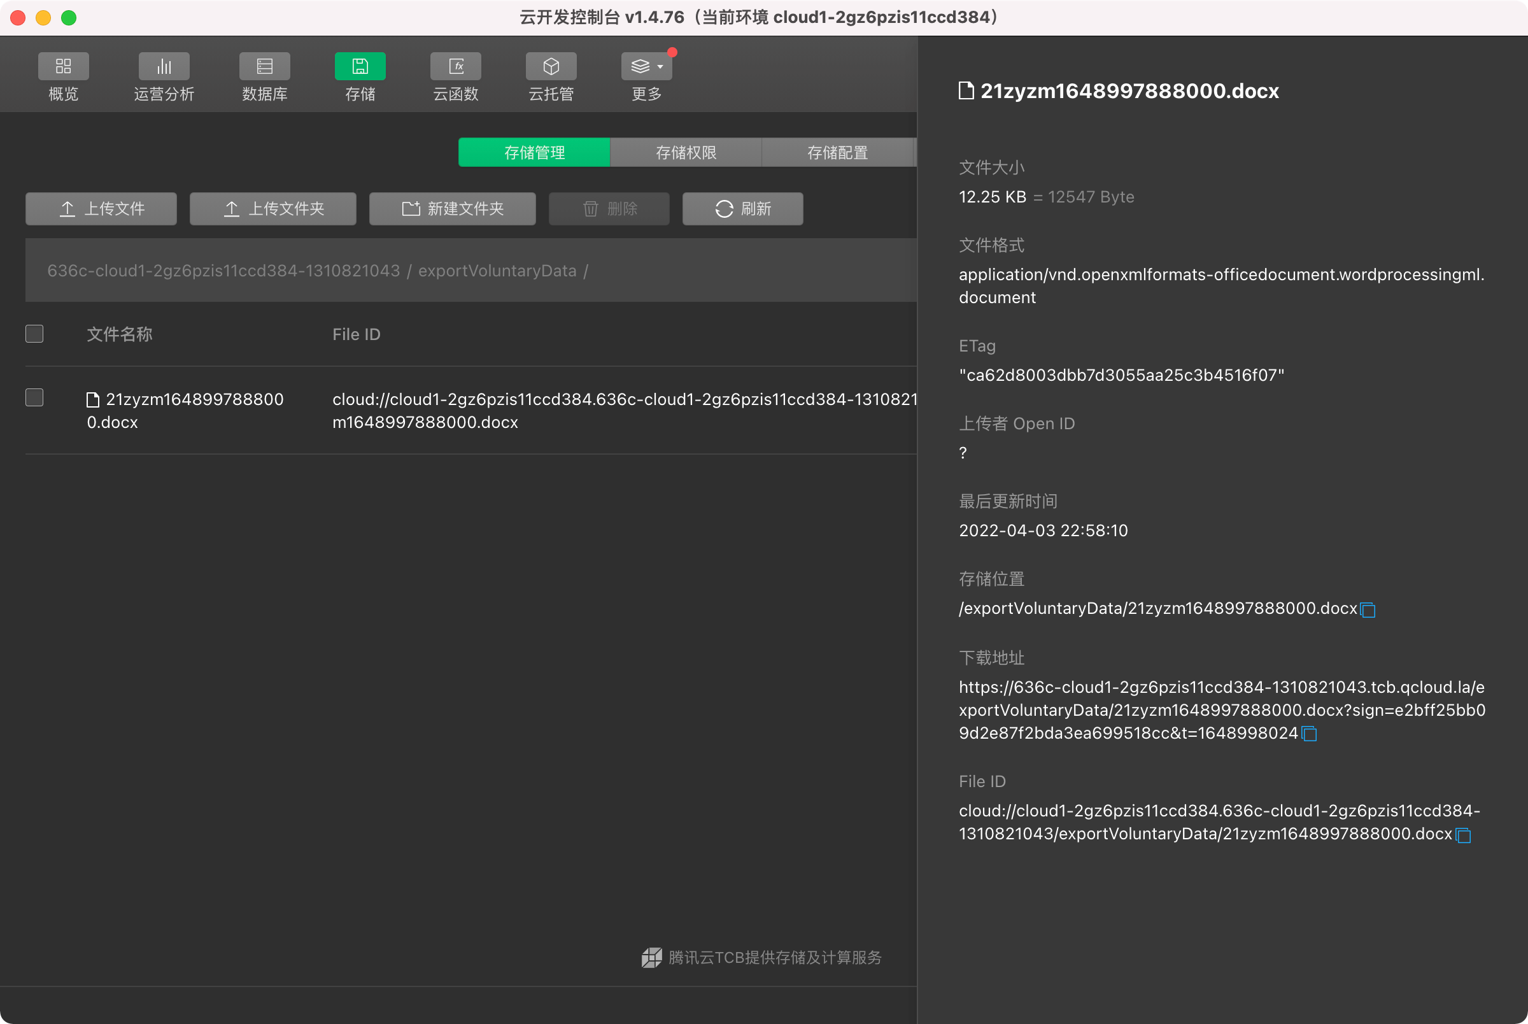Open the 云函数 cloud functions icon
Viewport: 1528px width, 1024px height.
[x=456, y=67]
